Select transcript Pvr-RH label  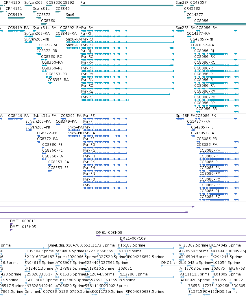(x=87, y=62)
